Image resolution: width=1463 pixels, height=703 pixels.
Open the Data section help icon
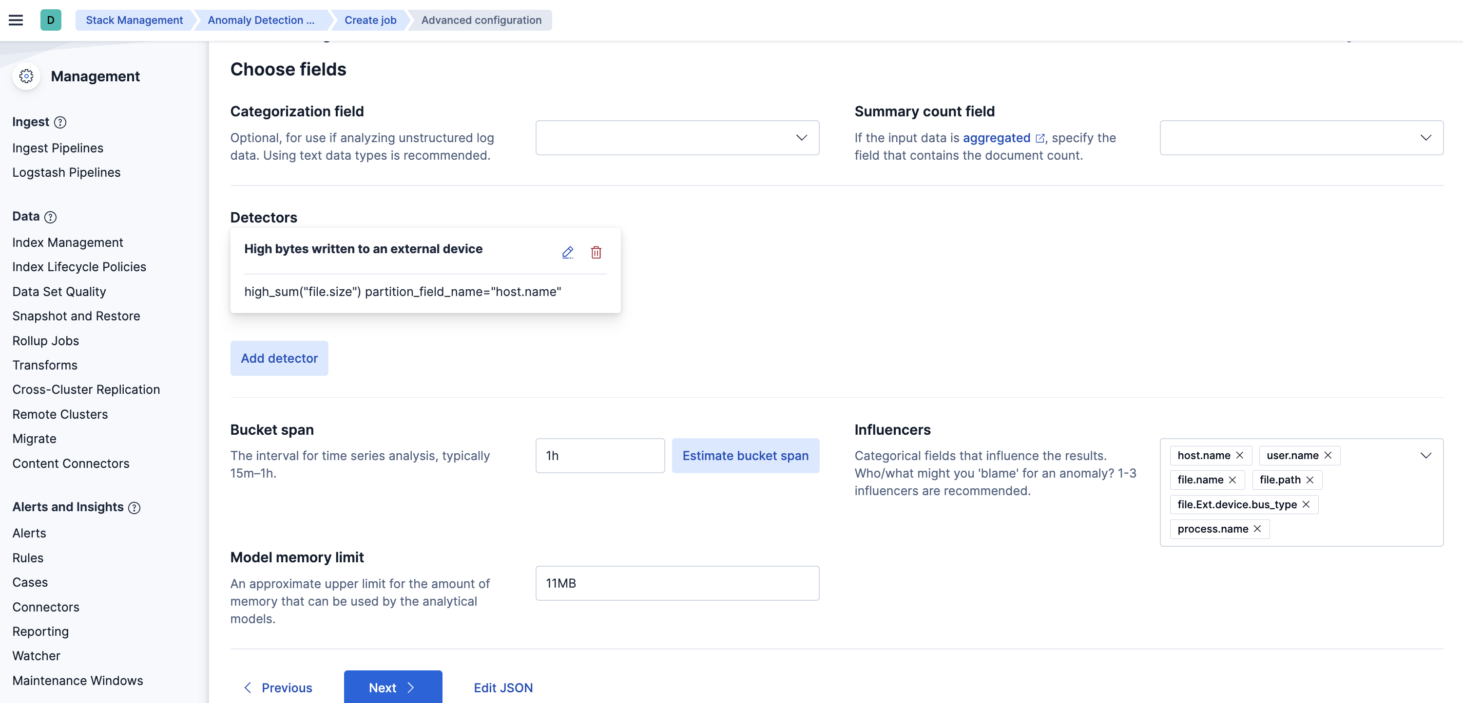(51, 217)
